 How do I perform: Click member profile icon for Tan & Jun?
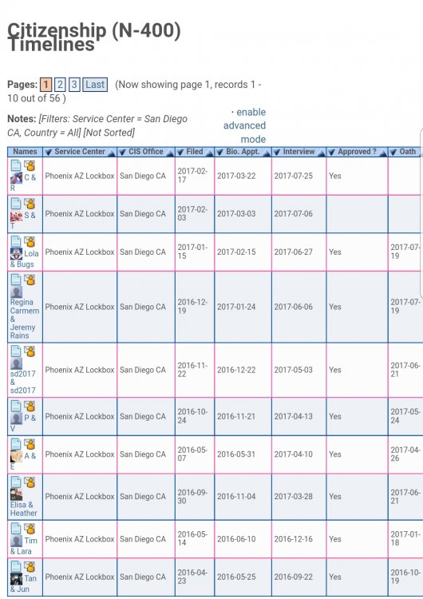(30, 566)
